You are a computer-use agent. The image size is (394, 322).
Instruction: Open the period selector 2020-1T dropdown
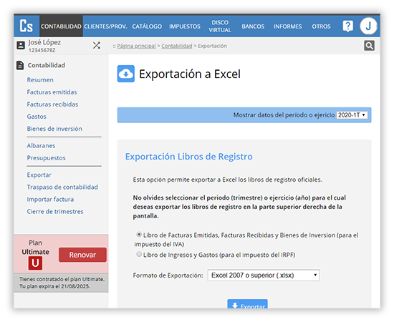[352, 115]
